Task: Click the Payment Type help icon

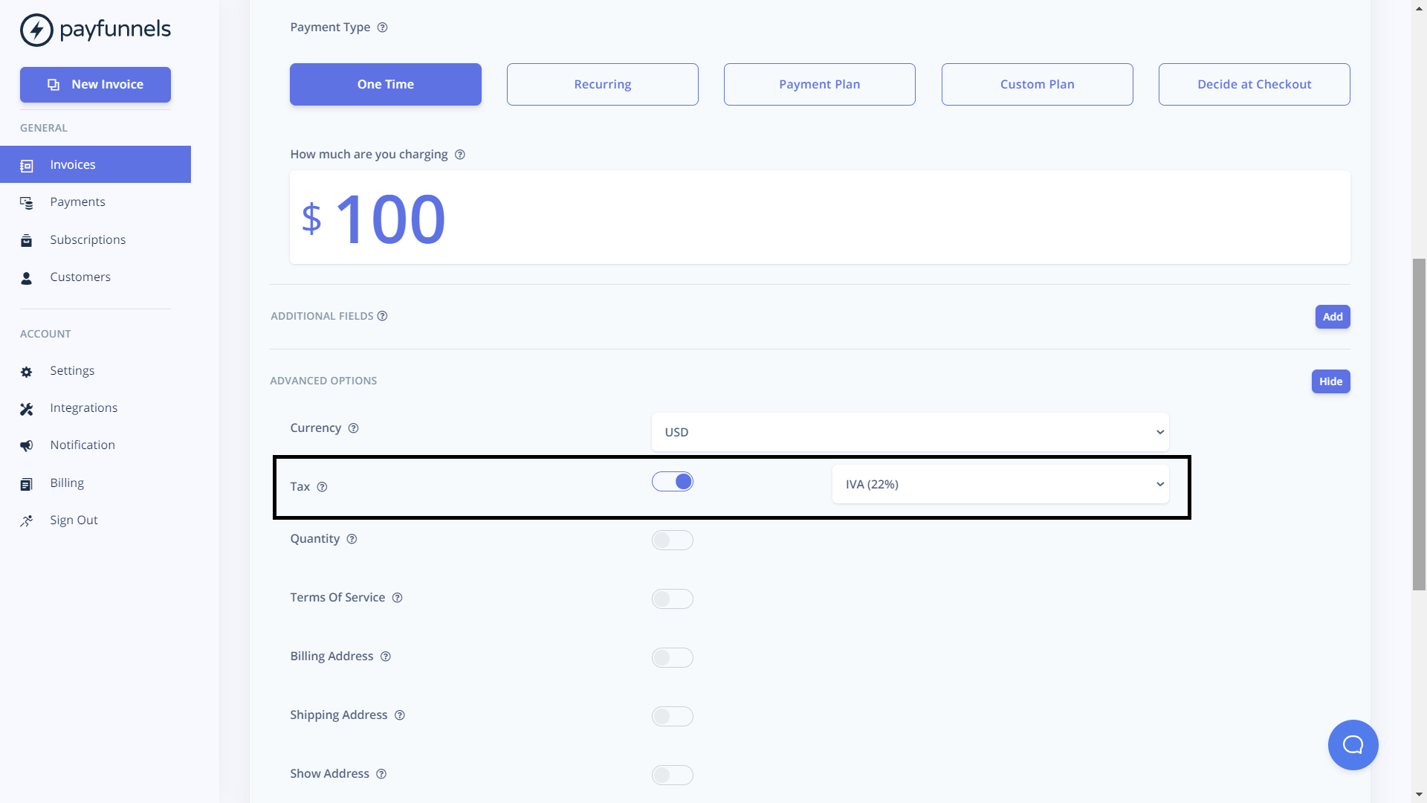Action: point(383,28)
